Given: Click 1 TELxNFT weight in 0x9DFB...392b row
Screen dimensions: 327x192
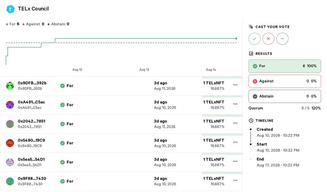Looking at the screenshot, I should [214, 83].
